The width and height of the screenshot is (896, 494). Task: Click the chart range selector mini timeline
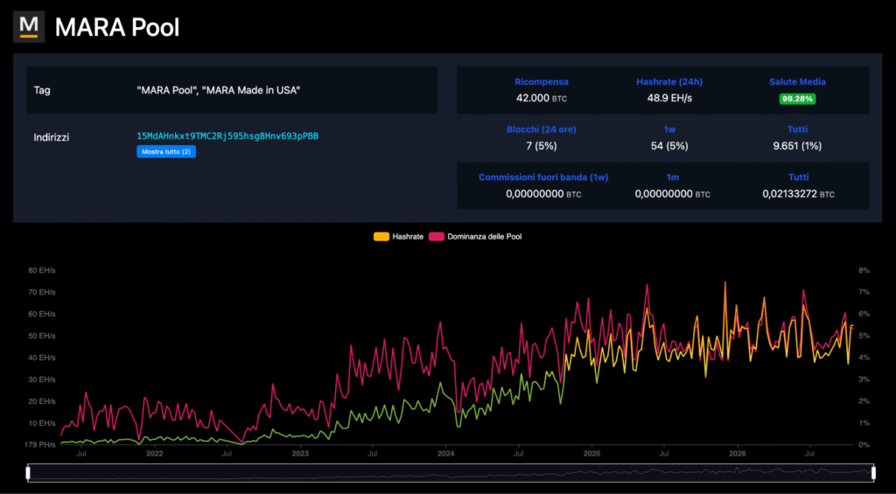tap(451, 472)
